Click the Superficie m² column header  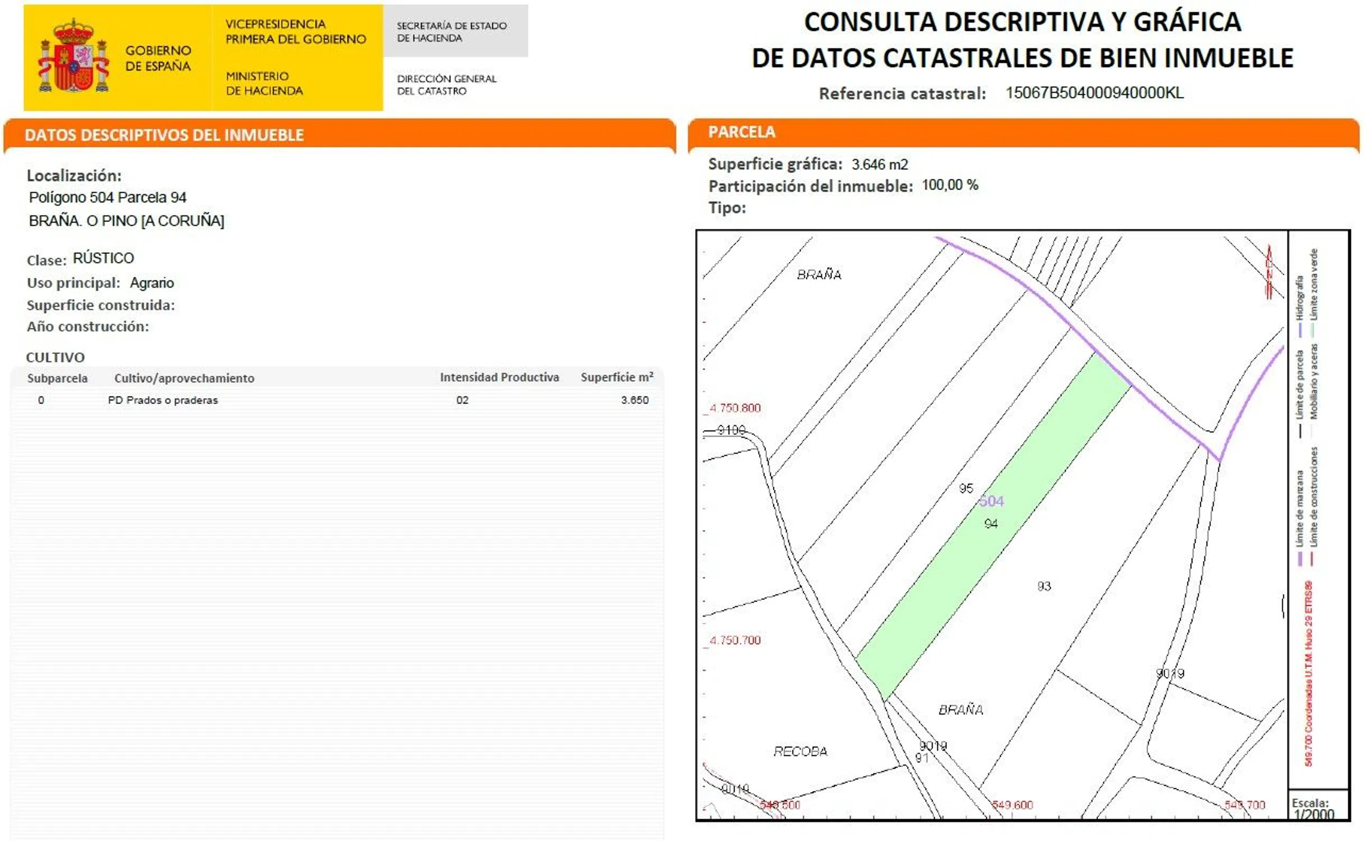[x=616, y=377]
